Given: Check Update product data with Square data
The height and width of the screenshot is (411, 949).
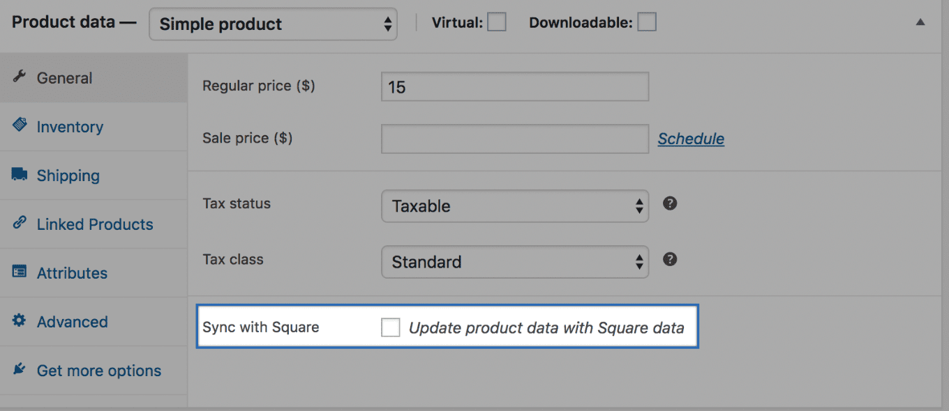Looking at the screenshot, I should coord(391,327).
